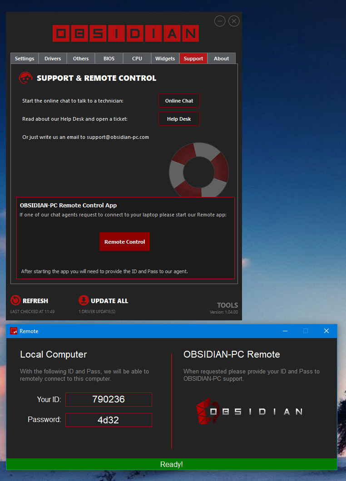This screenshot has height=481, width=346.
Task: Click the UPDATE ALL label
Action: [x=109, y=301]
